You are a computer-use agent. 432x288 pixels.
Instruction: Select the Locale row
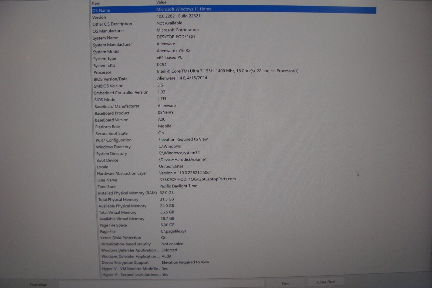(234, 167)
